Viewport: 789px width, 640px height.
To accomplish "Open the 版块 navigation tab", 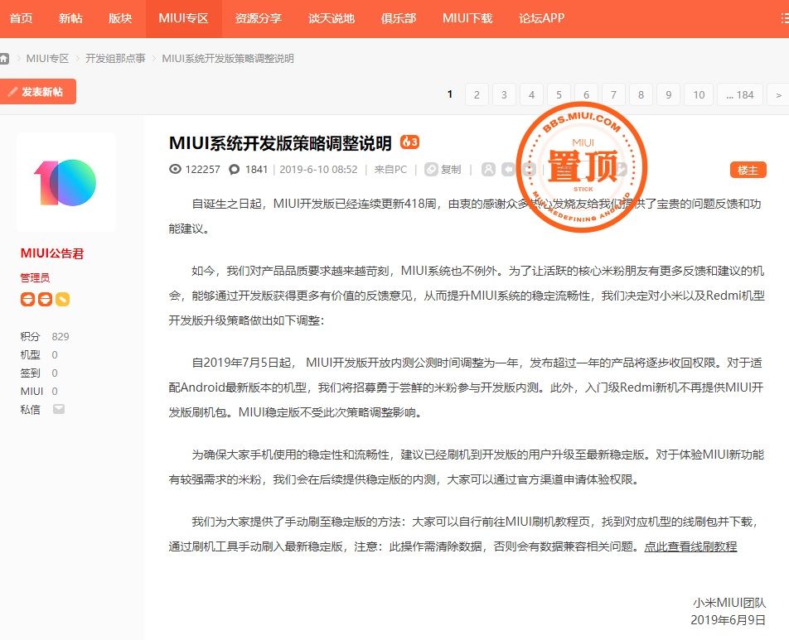I will [120, 18].
